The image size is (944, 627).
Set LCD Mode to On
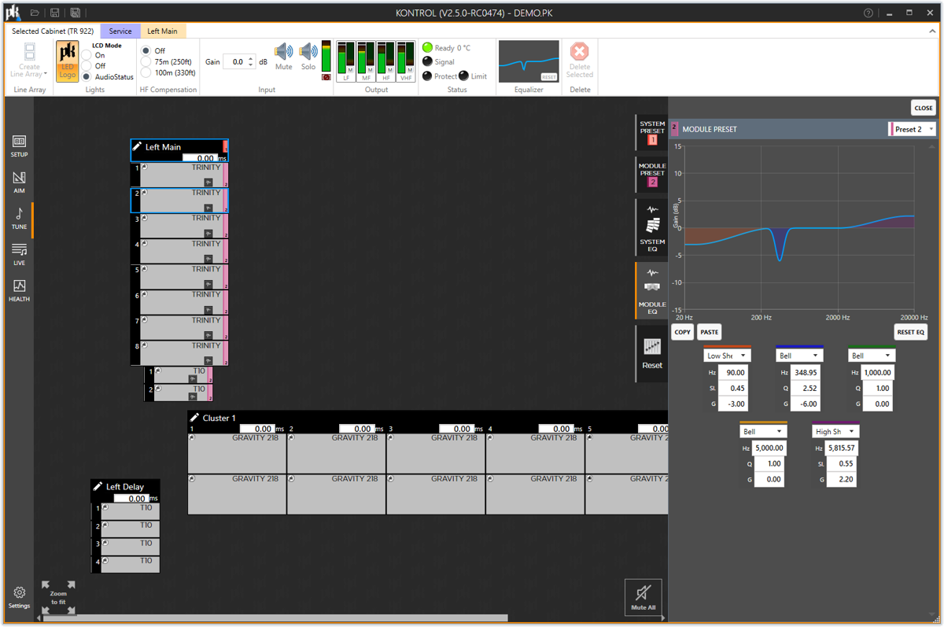(87, 56)
